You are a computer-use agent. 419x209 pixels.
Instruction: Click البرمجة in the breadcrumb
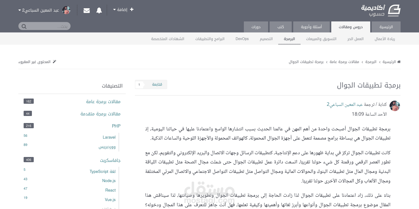tap(371, 62)
